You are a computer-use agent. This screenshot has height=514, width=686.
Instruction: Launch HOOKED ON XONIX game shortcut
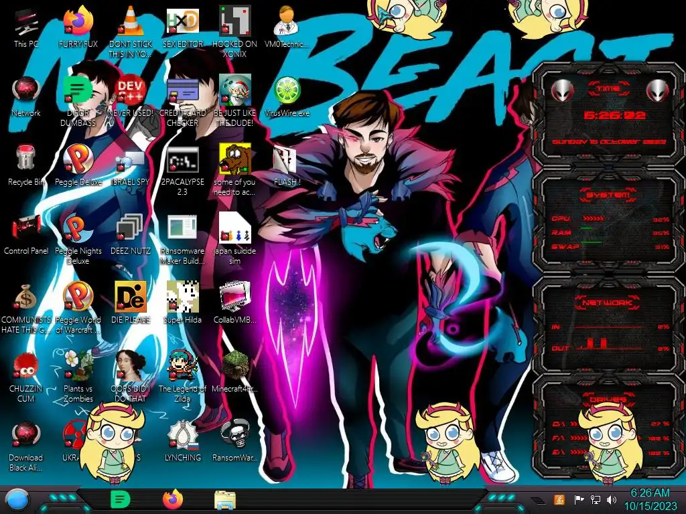(x=234, y=31)
